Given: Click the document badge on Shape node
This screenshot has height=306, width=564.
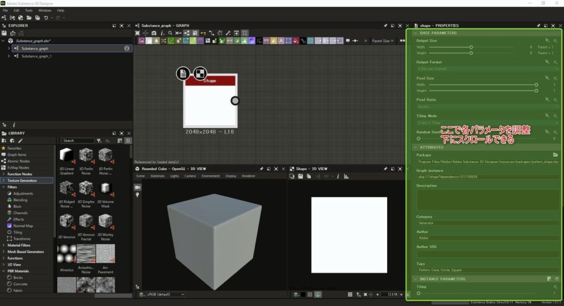Looking at the screenshot, I should [183, 73].
